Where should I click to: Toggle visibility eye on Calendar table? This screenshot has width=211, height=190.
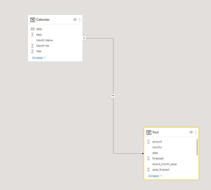tap(75, 20)
